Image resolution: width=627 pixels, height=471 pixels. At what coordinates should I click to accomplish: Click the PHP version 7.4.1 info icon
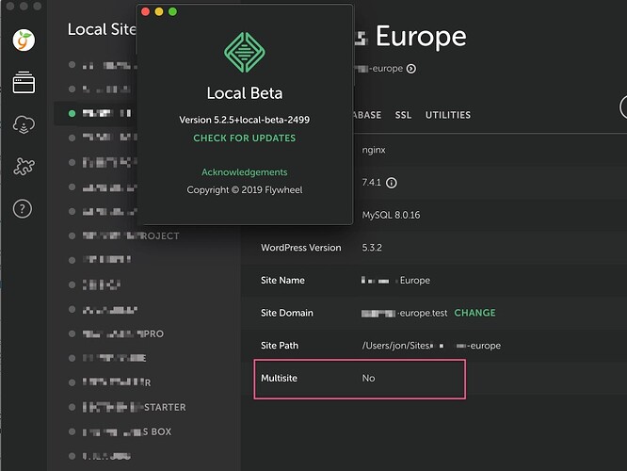click(392, 183)
